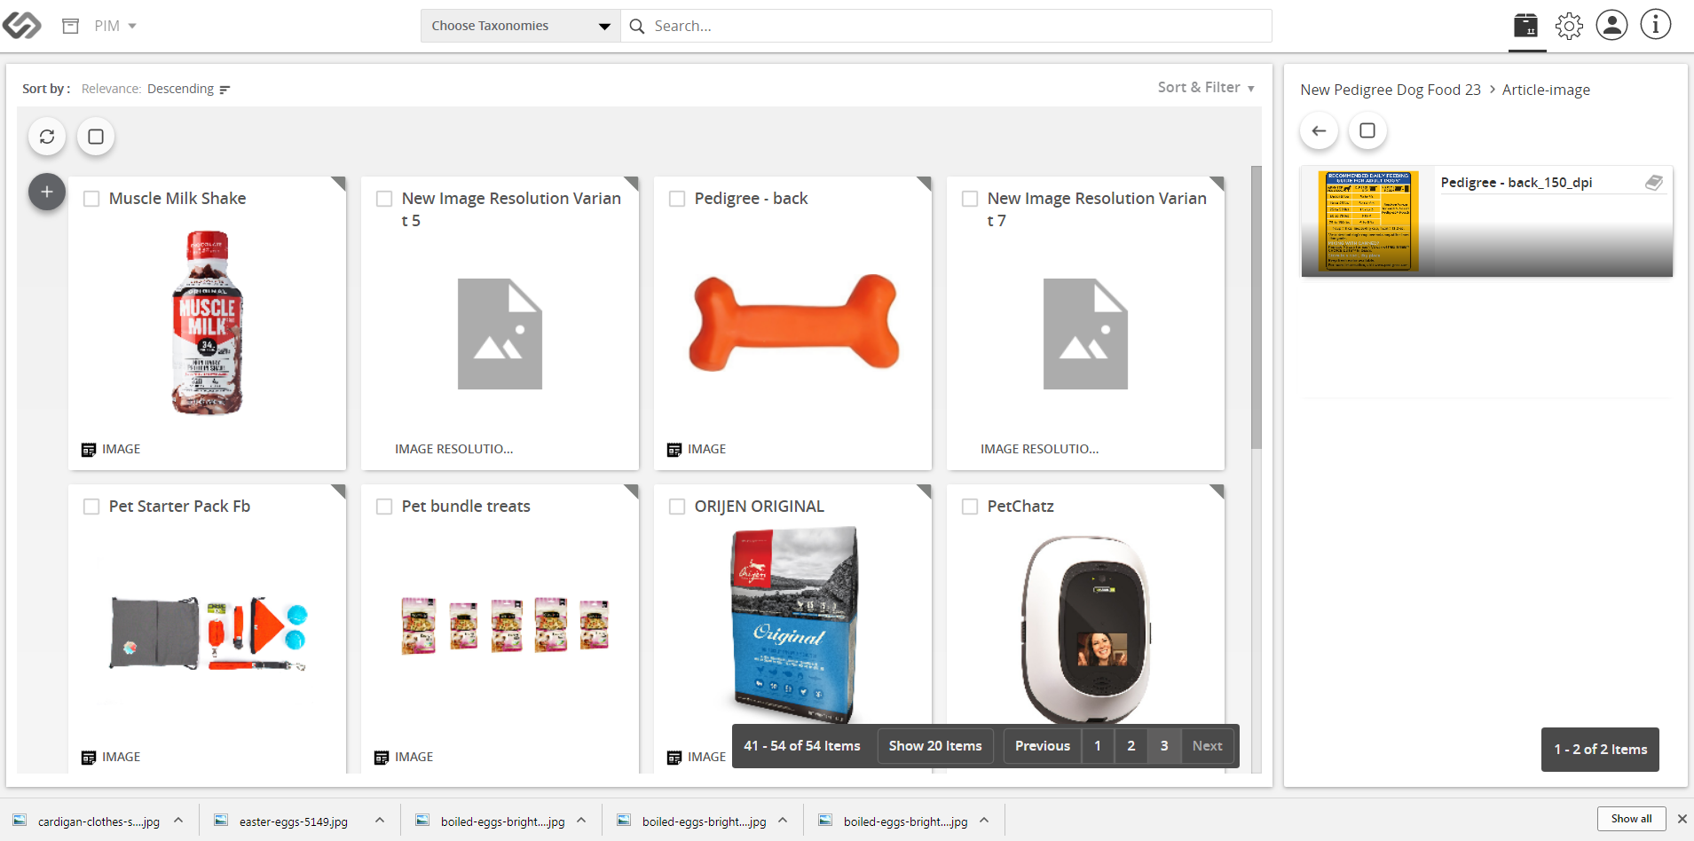Viewport: 1694px width, 841px height.
Task: Click the image type icon under Pet Starter Pack Fb
Action: pos(89,758)
